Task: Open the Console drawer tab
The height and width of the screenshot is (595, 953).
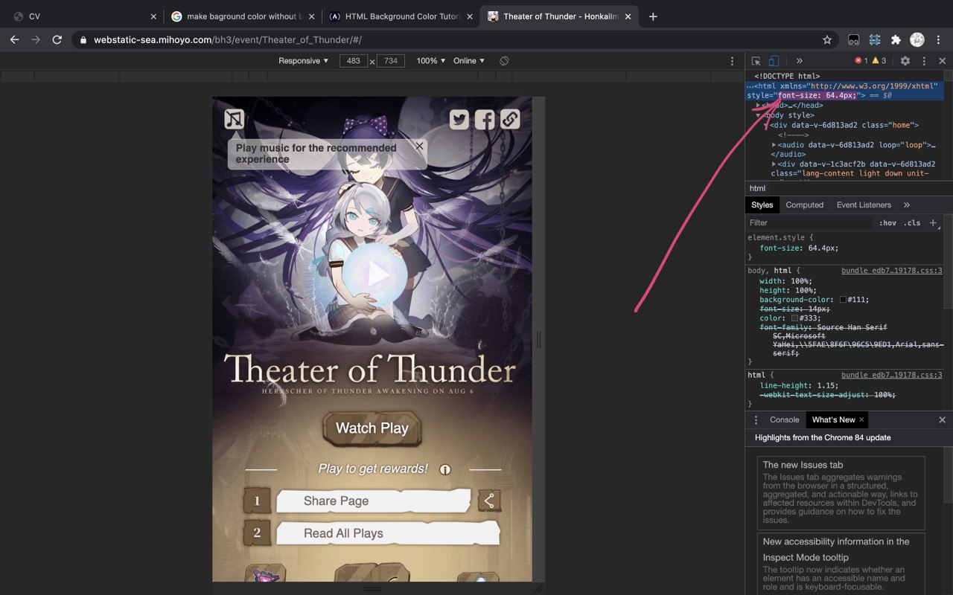Action: pyautogui.click(x=784, y=419)
